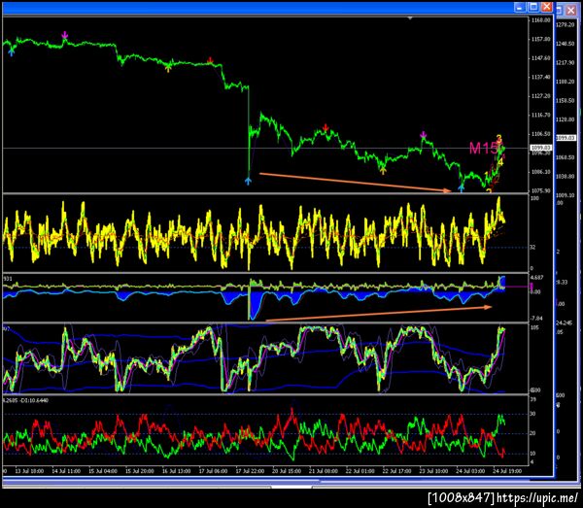The height and width of the screenshot is (508, 583).
Task: Click the 1106.50 price scale value
Action: (x=541, y=134)
